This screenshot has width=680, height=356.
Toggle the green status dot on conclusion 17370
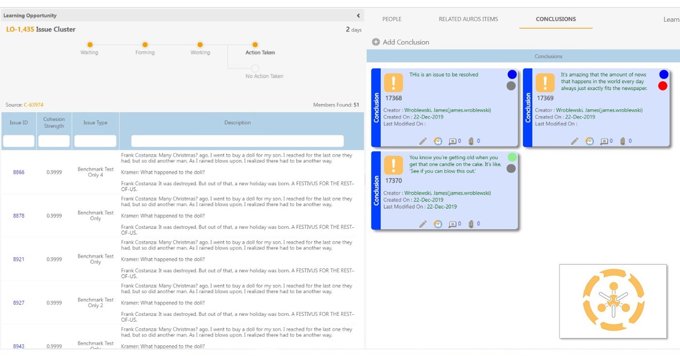coord(512,157)
